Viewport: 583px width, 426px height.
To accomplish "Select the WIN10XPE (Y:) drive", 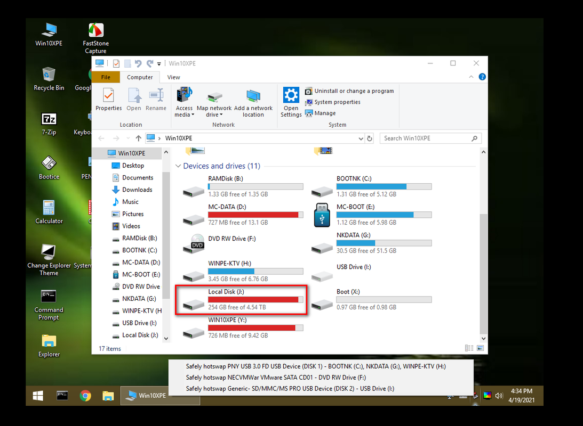I will click(242, 327).
